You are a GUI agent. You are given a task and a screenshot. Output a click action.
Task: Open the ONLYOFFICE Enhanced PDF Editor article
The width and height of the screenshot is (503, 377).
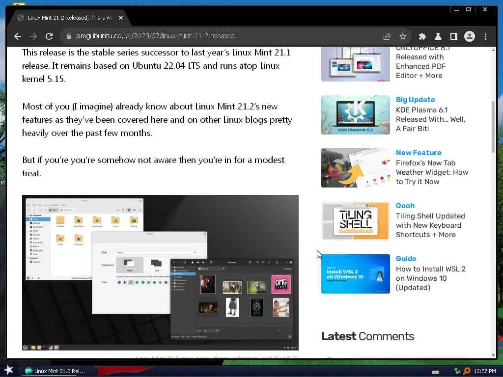tap(423, 61)
